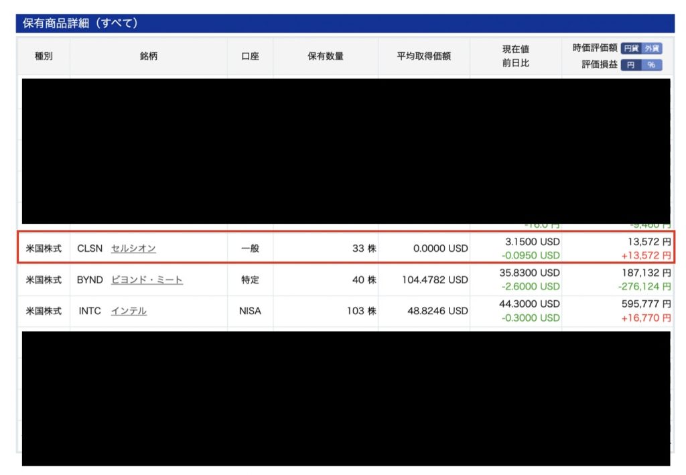Viewport: 686px width, 475px height.
Task: Click the 平均取得価額 column header
Action: click(424, 56)
